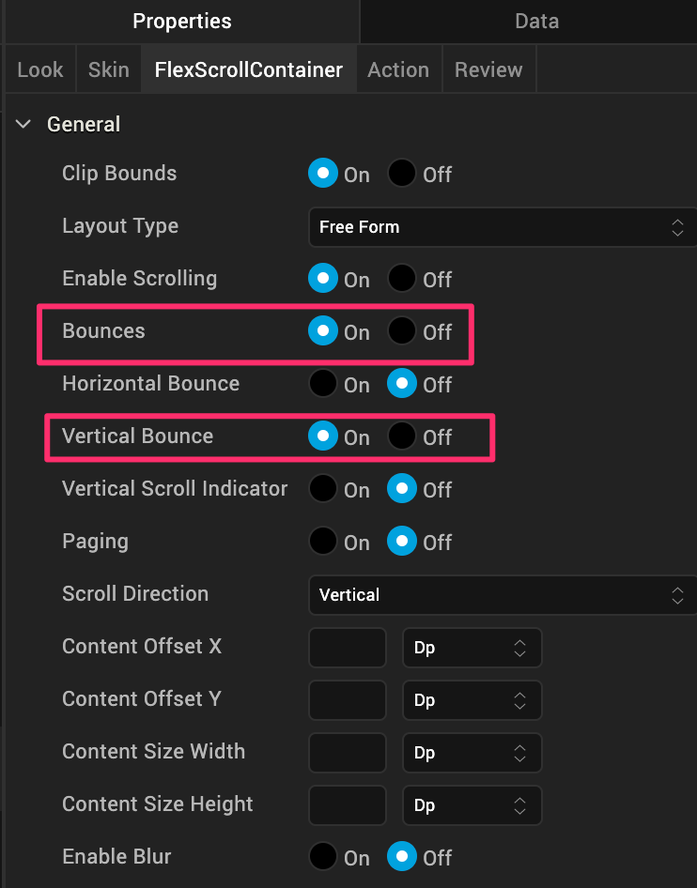The width and height of the screenshot is (697, 888).
Task: Collapse the General section
Action: [23, 123]
